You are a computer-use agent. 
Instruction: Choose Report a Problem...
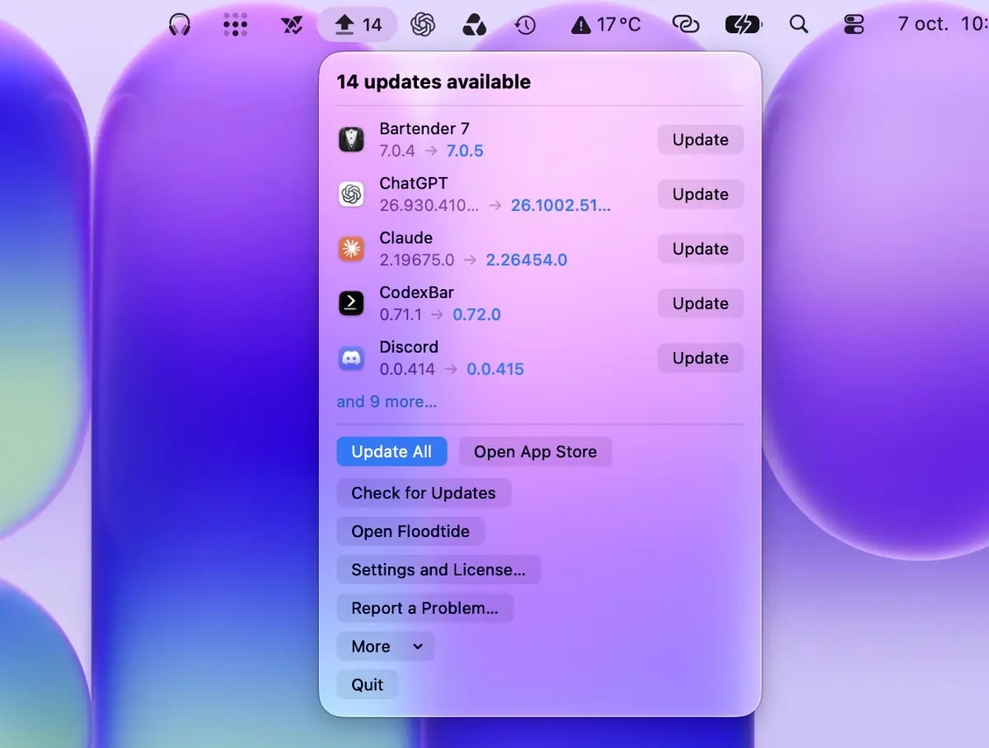[425, 608]
